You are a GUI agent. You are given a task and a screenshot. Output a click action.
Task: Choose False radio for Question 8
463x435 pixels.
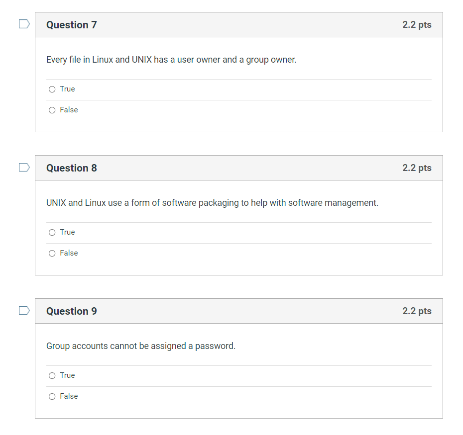52,254
